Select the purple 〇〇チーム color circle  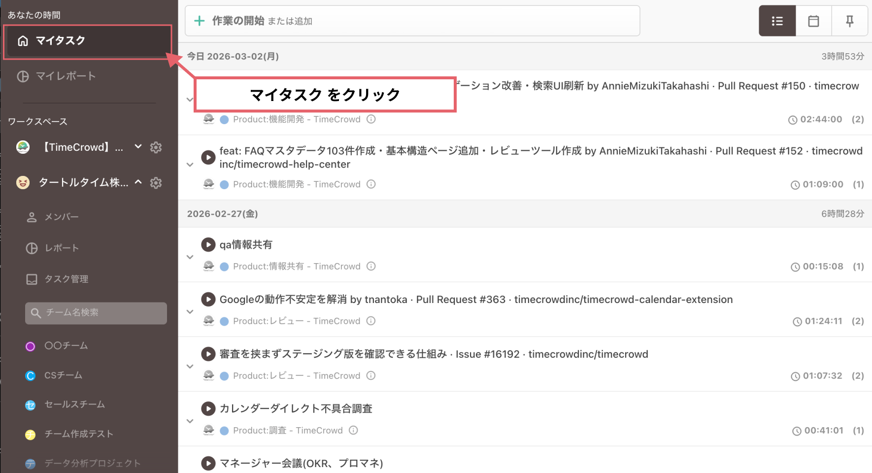tap(31, 346)
